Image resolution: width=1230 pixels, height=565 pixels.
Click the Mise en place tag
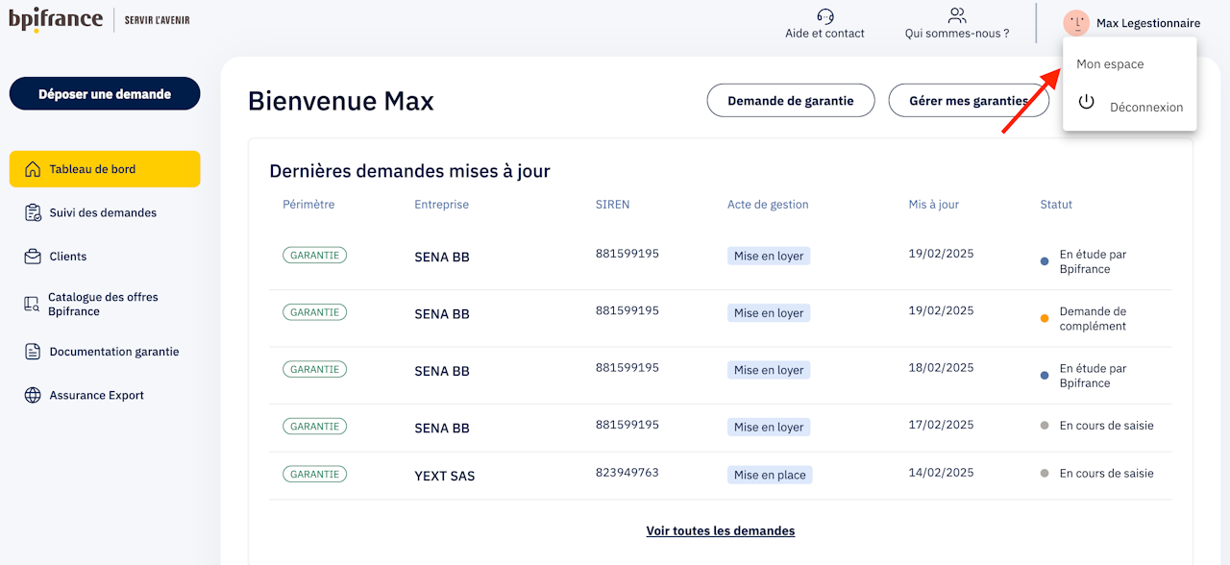click(770, 475)
